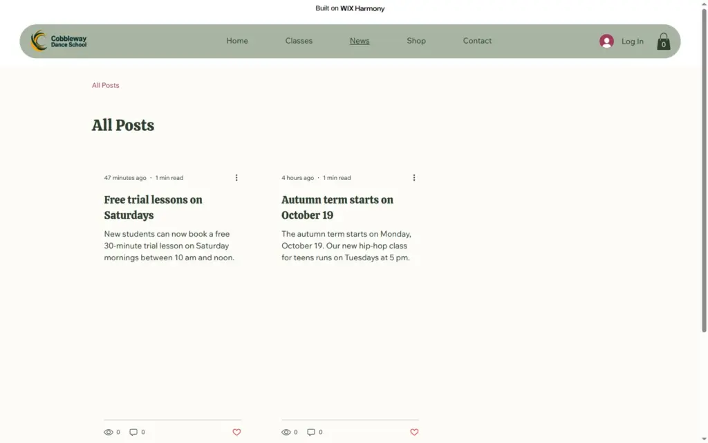Open comments icon on Free trial lessons post
708x443 pixels.
(133, 432)
